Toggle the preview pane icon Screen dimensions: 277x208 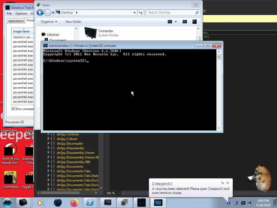pos(185,22)
